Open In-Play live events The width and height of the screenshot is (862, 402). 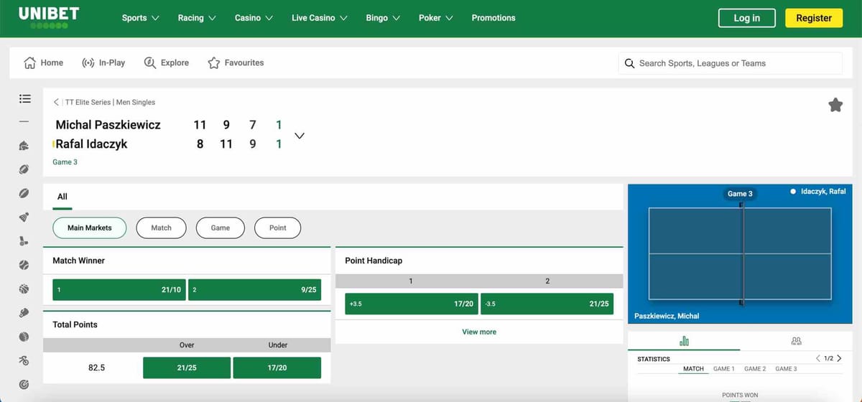click(103, 62)
